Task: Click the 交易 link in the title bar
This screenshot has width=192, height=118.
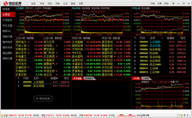Action: click(159, 4)
